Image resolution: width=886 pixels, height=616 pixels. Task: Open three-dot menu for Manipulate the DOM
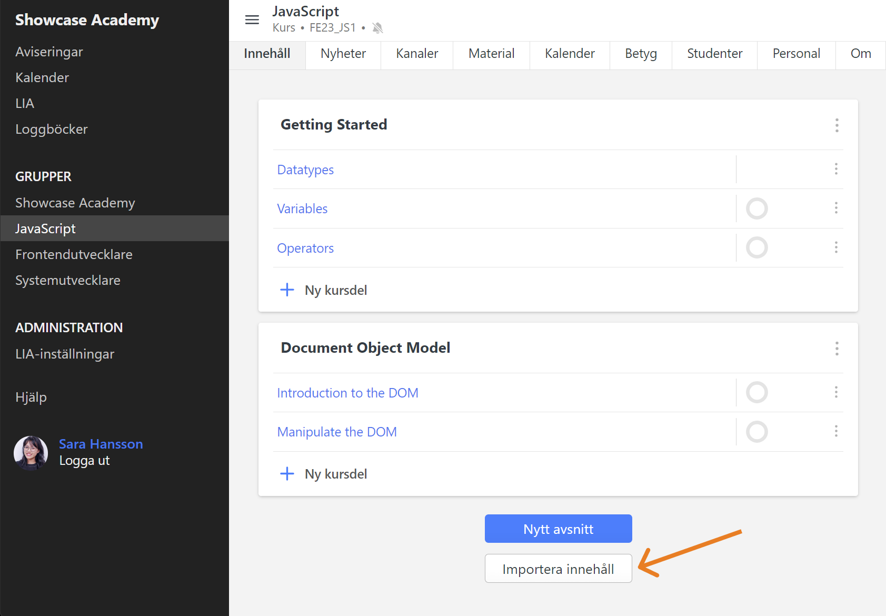(836, 432)
